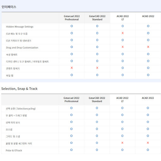161x161 pixels.
Task: Click Gstarcad 2022 Professional header in 인터페이스 table
Action: (72, 18)
